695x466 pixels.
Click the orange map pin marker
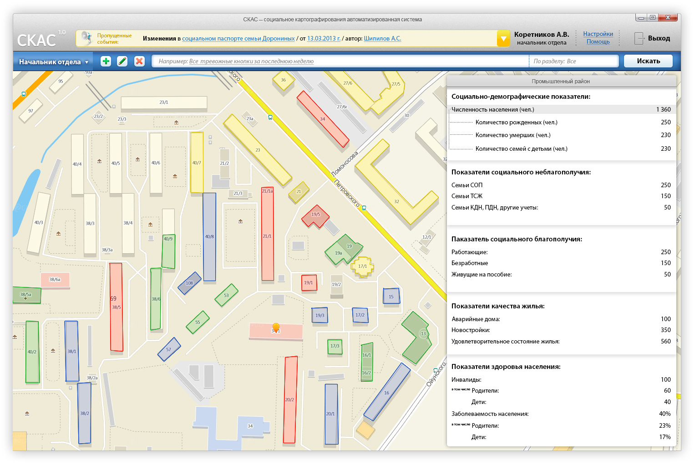(276, 328)
